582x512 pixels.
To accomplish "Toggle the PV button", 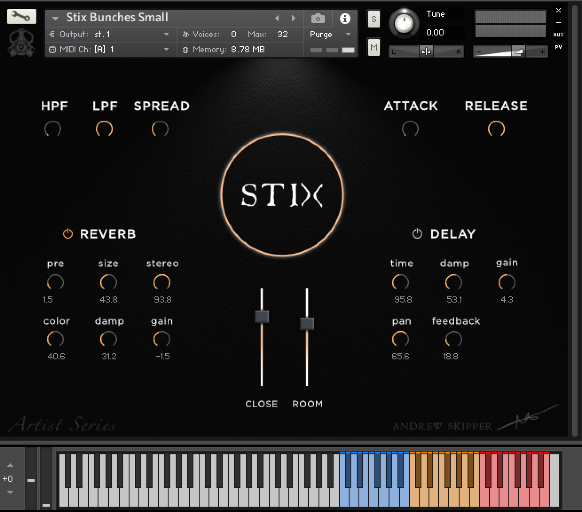I will point(558,47).
